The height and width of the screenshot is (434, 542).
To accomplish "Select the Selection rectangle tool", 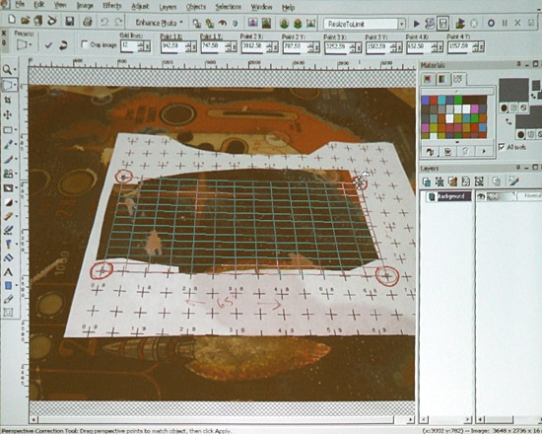I will pyautogui.click(x=7, y=130).
